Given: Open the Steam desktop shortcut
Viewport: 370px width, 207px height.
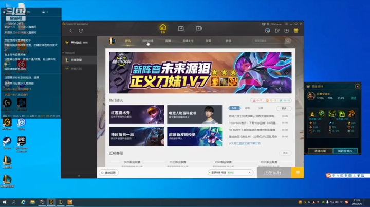Looking at the screenshot, I should pos(7,143).
